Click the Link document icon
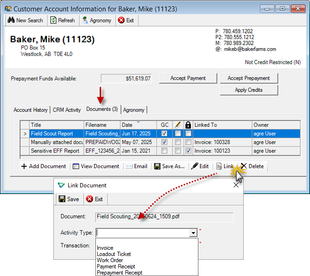Screen dimensions: 310x276 219,166
